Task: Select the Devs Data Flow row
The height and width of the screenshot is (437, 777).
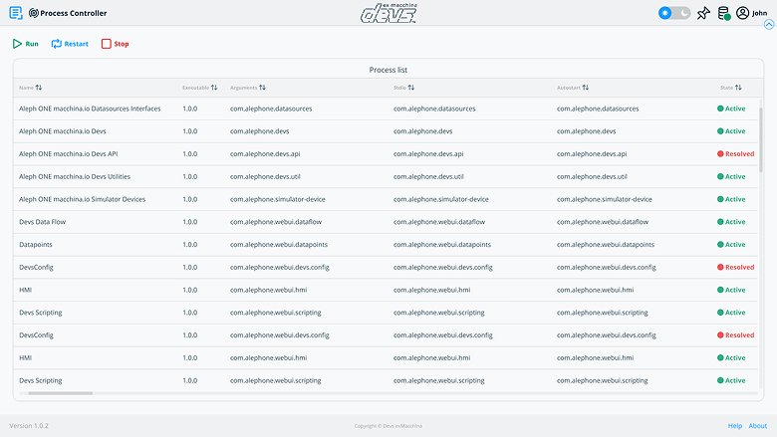Action: point(44,222)
